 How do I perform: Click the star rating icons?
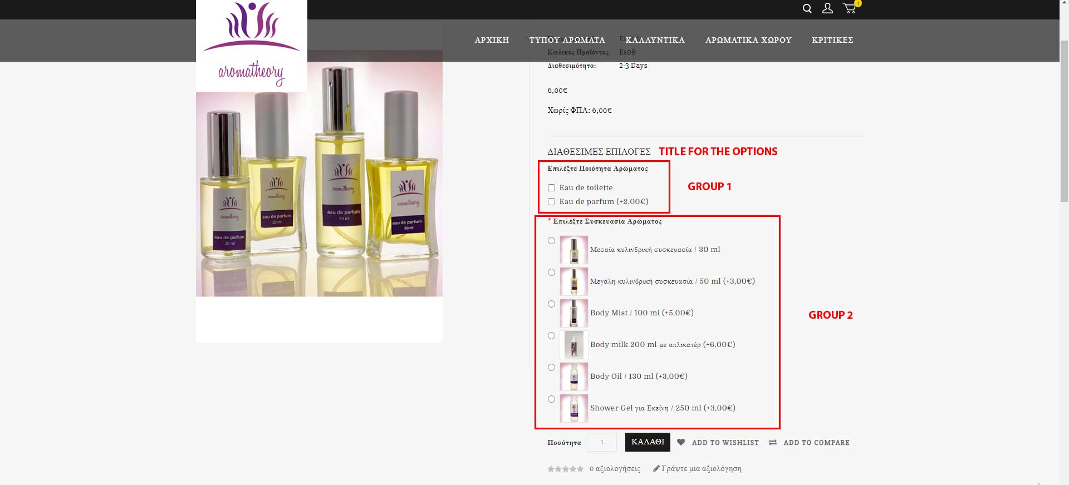click(x=565, y=469)
